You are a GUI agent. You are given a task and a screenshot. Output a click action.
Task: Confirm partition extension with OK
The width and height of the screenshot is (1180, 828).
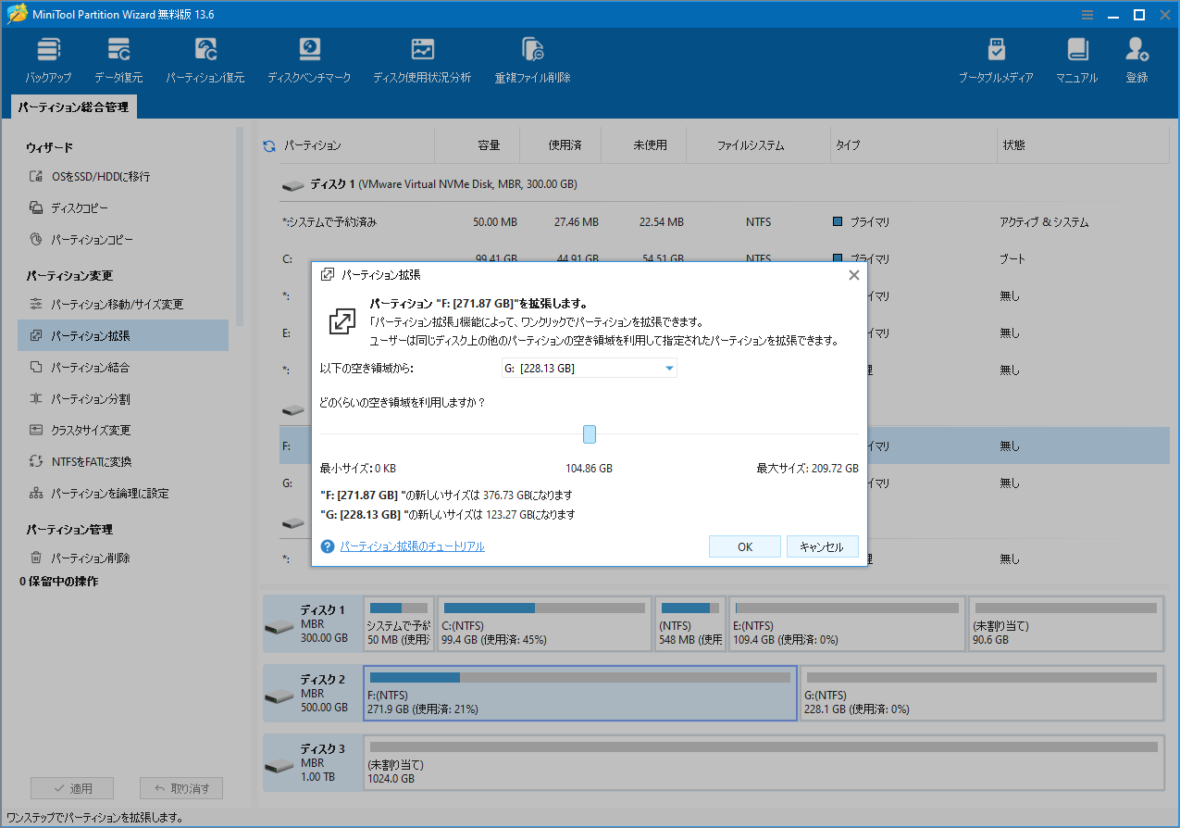click(x=744, y=546)
